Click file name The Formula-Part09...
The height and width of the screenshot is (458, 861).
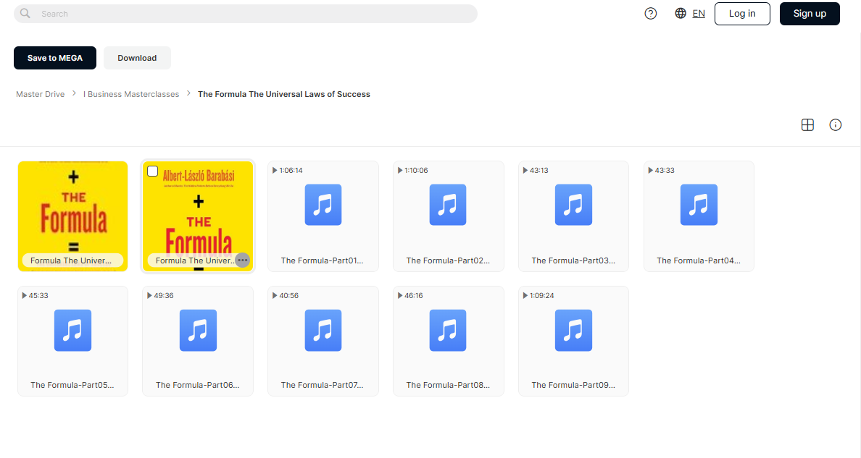coord(573,385)
